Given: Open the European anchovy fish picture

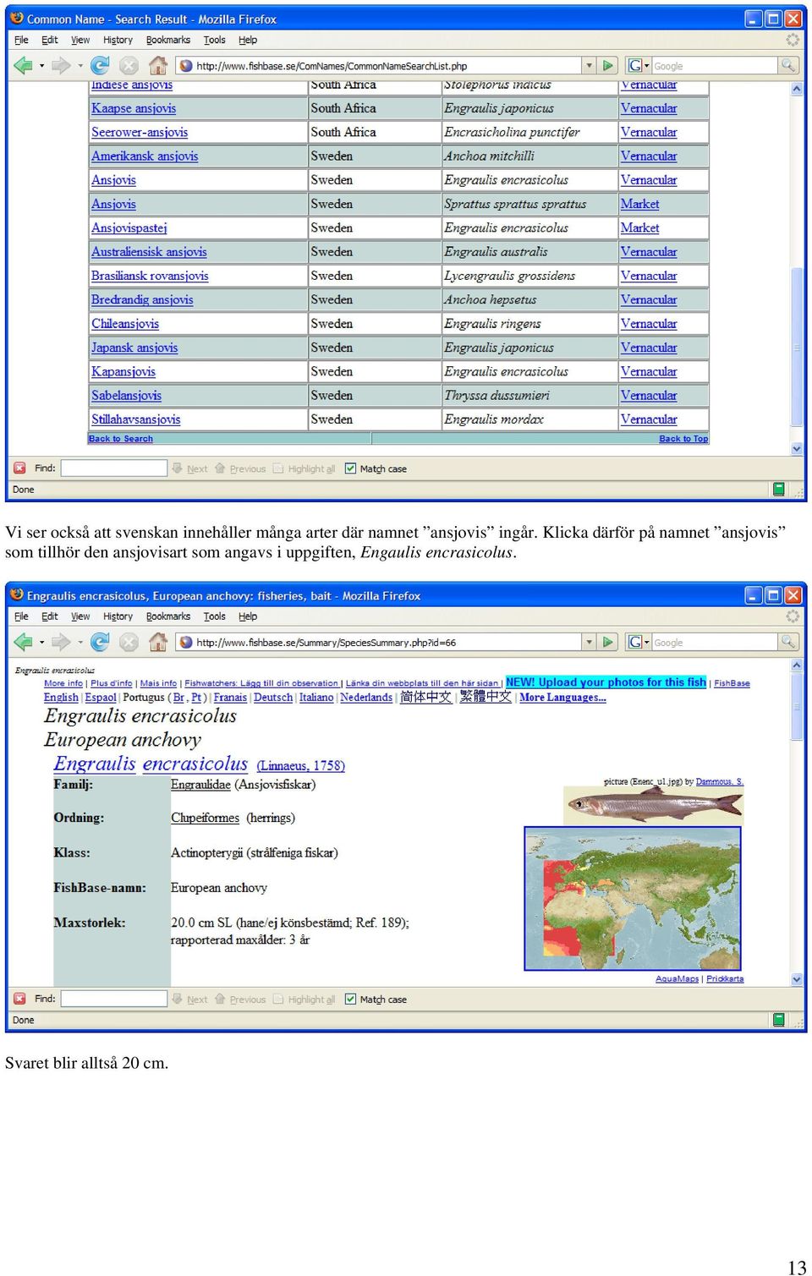Looking at the screenshot, I should [x=654, y=804].
